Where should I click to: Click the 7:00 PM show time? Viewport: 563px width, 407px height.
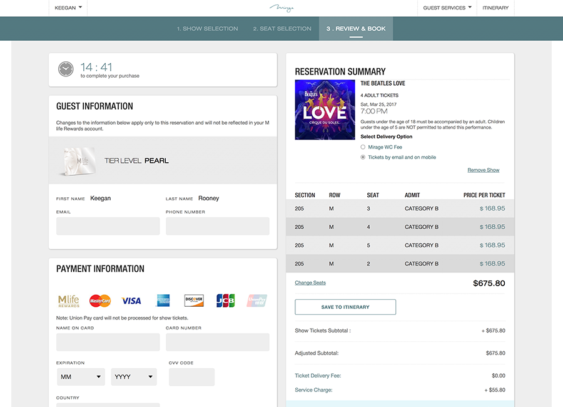[x=374, y=111]
